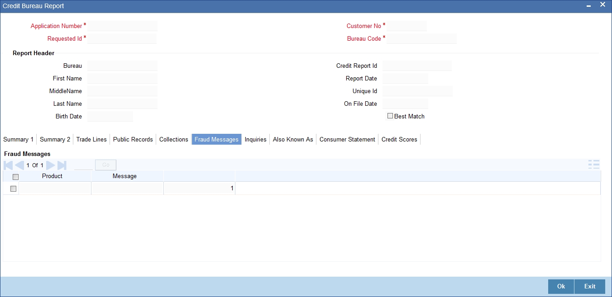Switch to the Summary 2 tab
The image size is (612, 297).
pos(55,139)
